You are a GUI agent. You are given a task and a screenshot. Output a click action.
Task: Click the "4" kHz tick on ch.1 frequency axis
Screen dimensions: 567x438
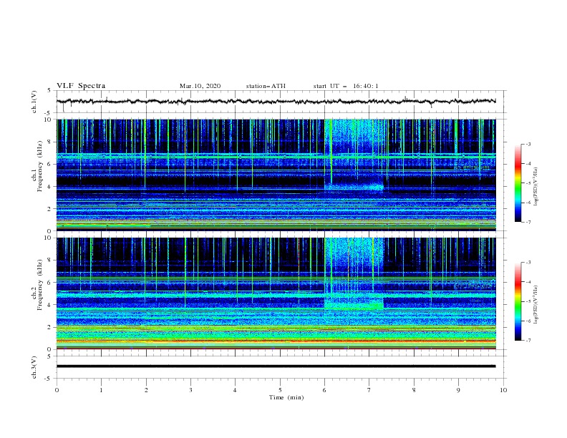click(x=49, y=187)
